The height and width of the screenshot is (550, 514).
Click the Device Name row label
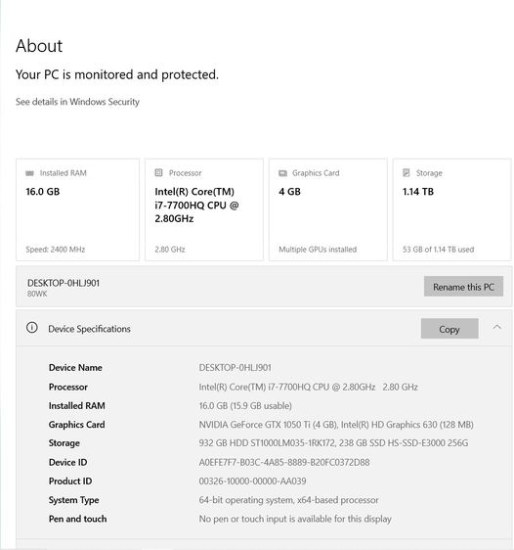(75, 368)
